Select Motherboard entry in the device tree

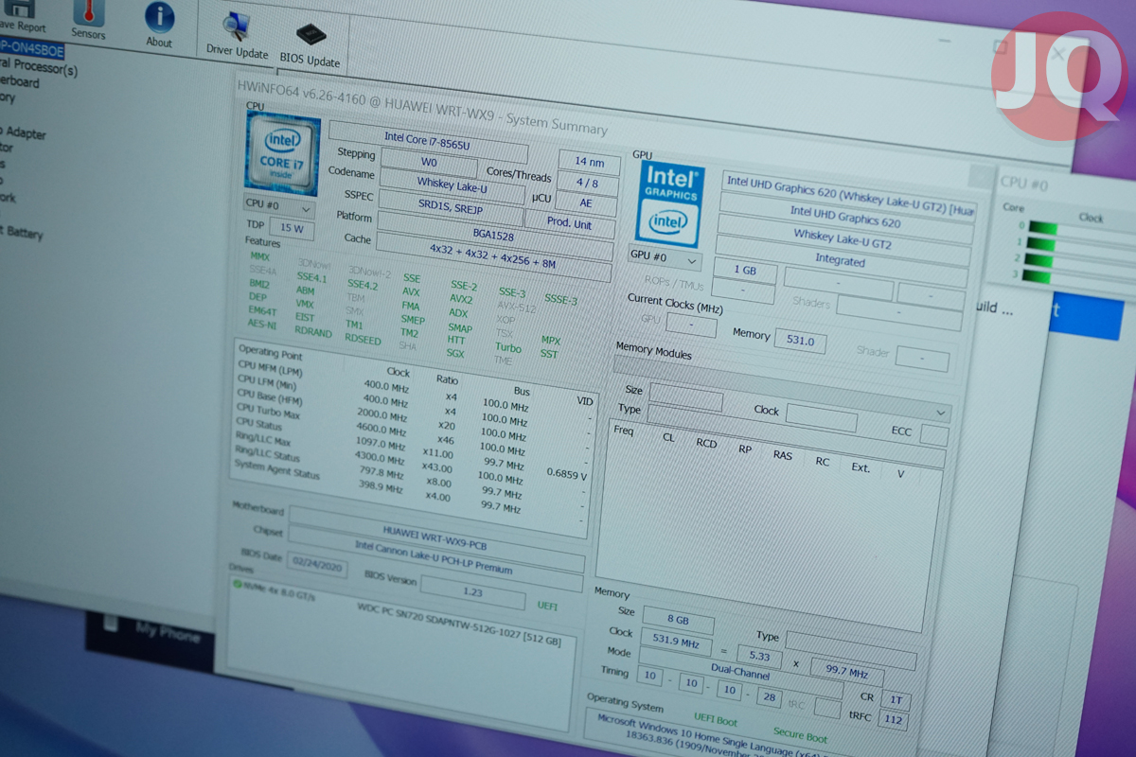(19, 83)
